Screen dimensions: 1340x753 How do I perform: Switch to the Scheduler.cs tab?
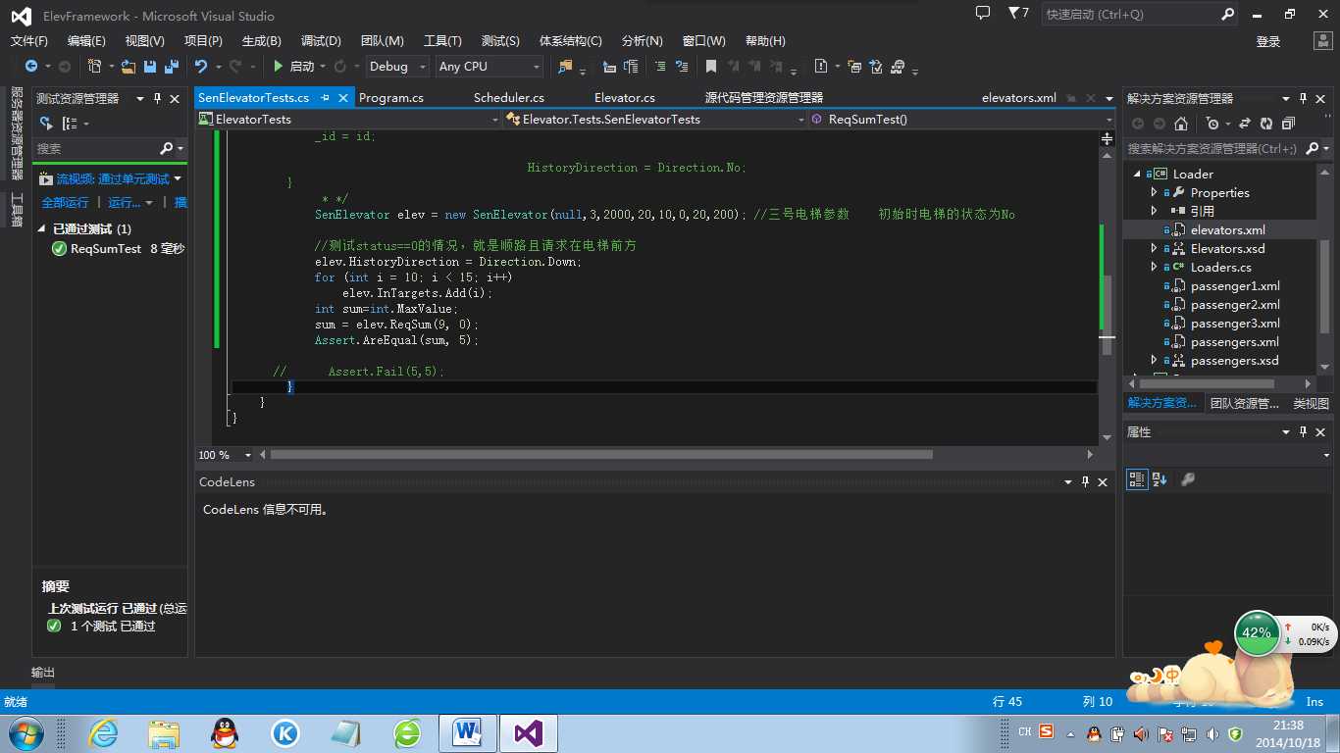pos(509,98)
